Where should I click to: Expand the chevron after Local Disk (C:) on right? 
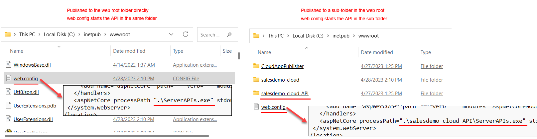coord(328,36)
